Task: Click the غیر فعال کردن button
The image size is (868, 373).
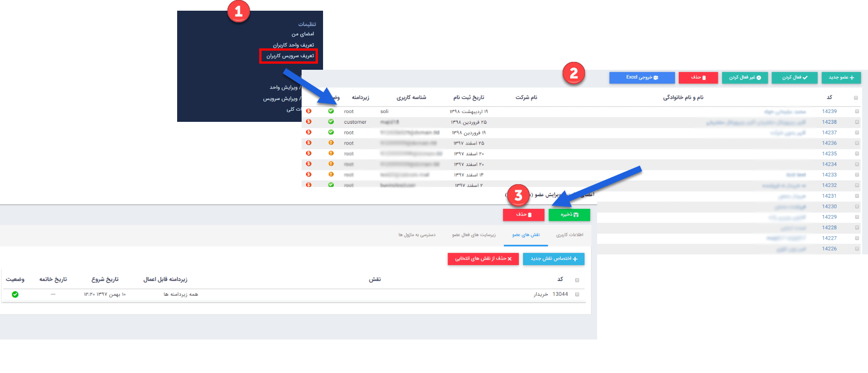Action: [x=745, y=78]
